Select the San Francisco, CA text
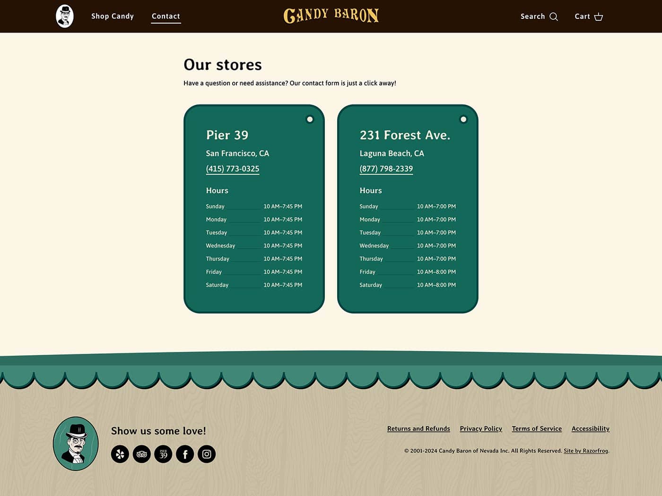The height and width of the screenshot is (496, 662). (x=237, y=154)
